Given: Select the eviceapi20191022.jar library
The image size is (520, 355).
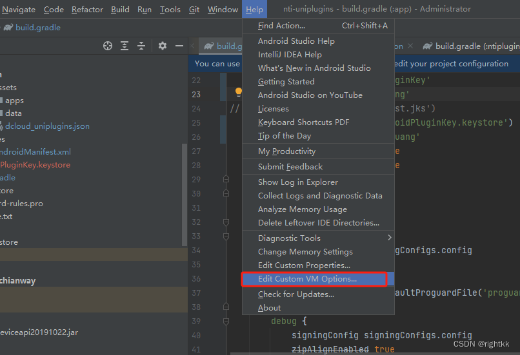Looking at the screenshot, I should click(39, 332).
